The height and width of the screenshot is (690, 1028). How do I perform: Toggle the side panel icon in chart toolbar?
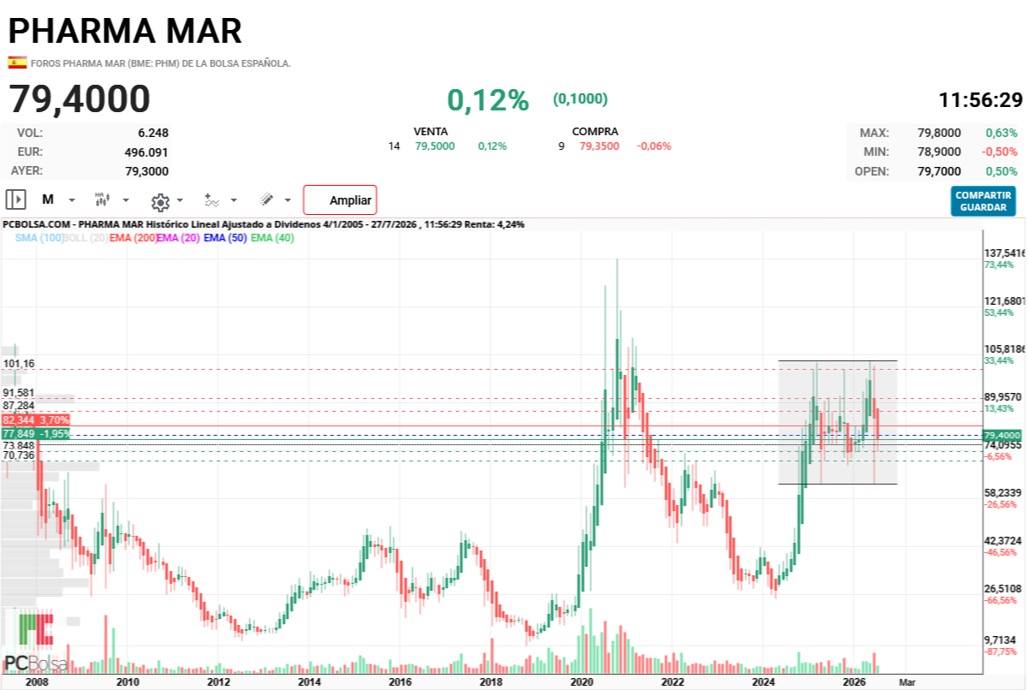click(15, 199)
